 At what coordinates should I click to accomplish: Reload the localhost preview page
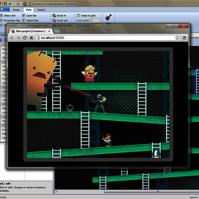click(x=25, y=38)
